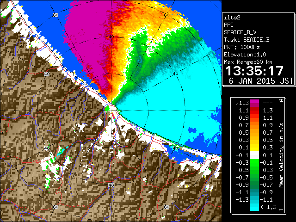Click the 'PRF: 1000Hz' line
The image size is (296, 222).
(x=241, y=47)
